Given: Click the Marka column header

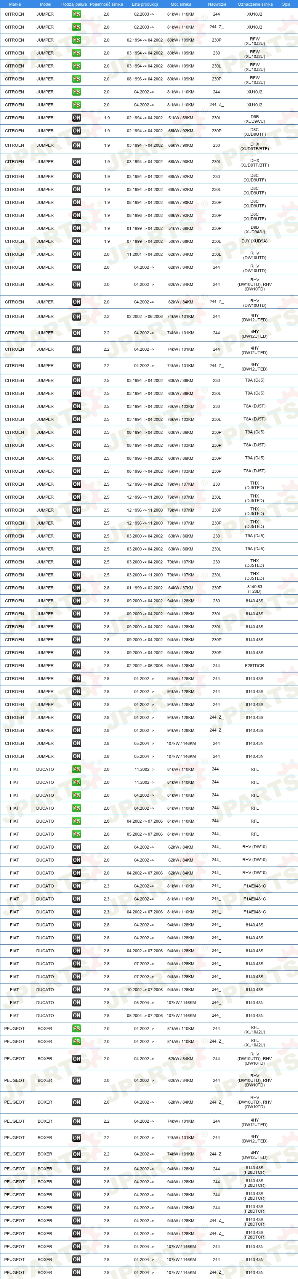Looking at the screenshot, I should (x=15, y=4).
